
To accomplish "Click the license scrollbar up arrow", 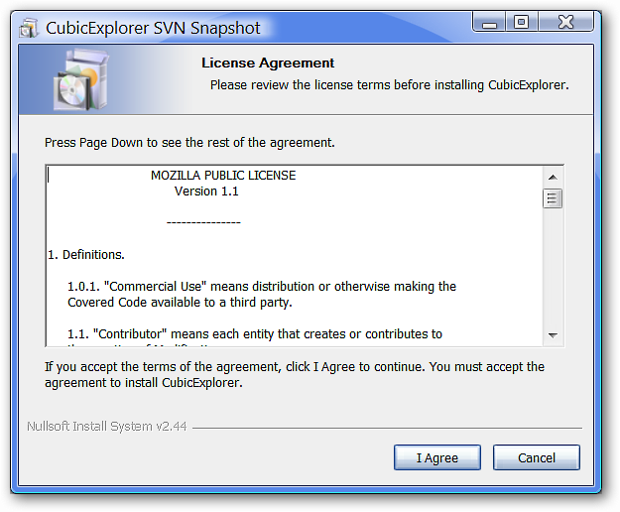I will pyautogui.click(x=553, y=178).
